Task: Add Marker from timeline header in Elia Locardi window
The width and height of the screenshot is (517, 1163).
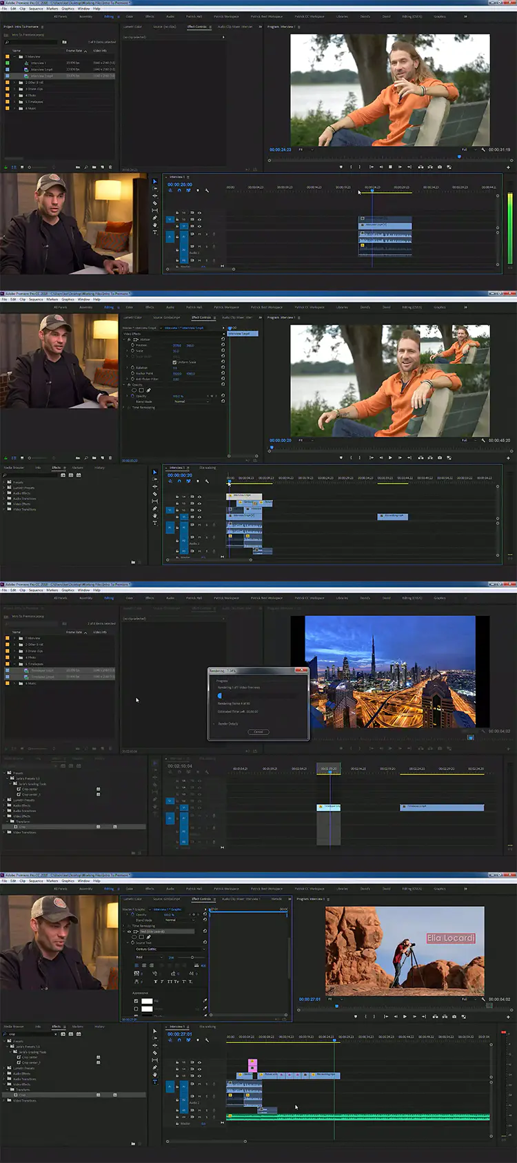Action: pyautogui.click(x=197, y=1040)
